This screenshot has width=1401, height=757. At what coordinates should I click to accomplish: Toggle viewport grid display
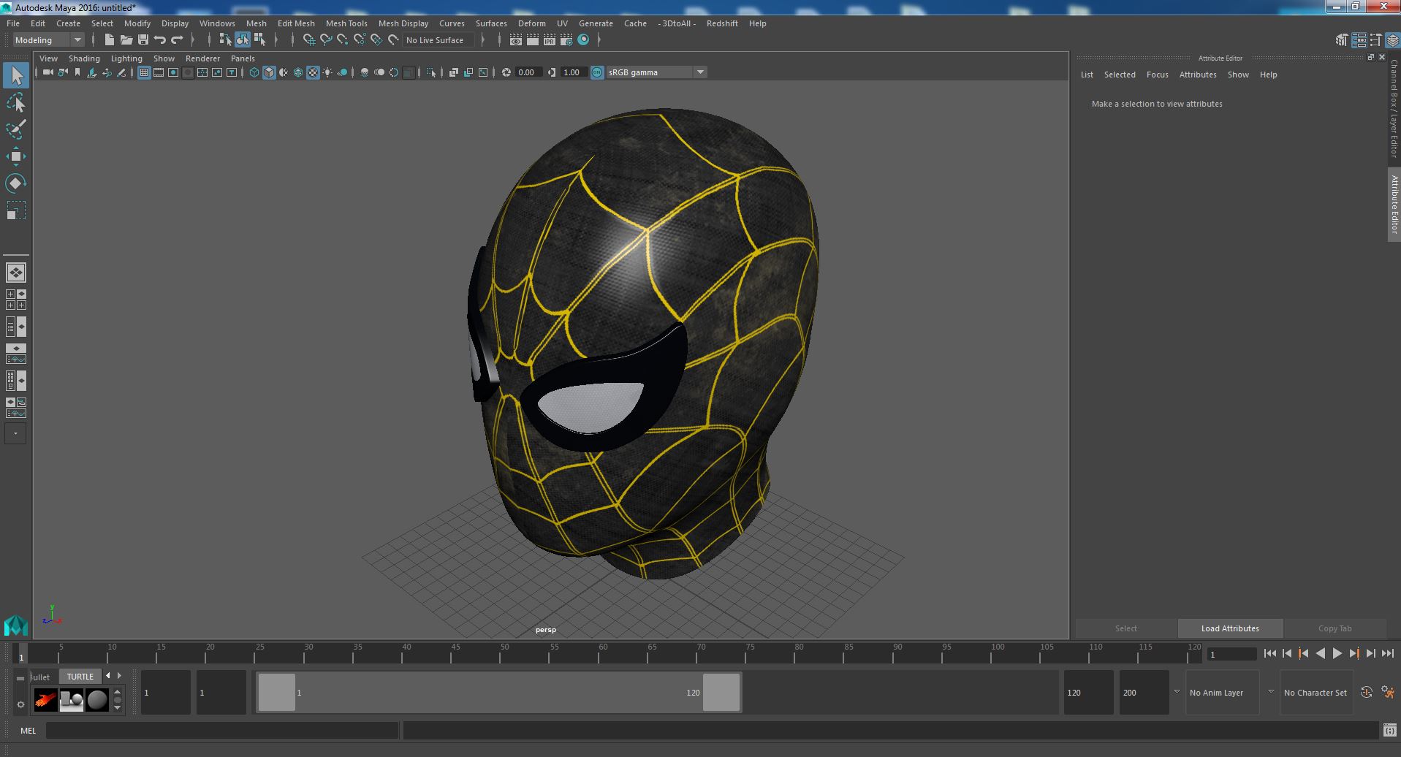143,72
